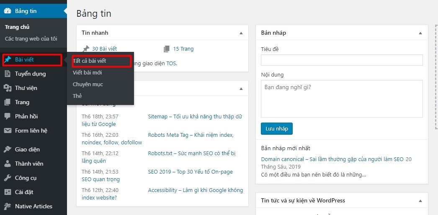Click the Bài viết pushpin icon
The width and height of the screenshot is (438, 215).
[x=8, y=59]
